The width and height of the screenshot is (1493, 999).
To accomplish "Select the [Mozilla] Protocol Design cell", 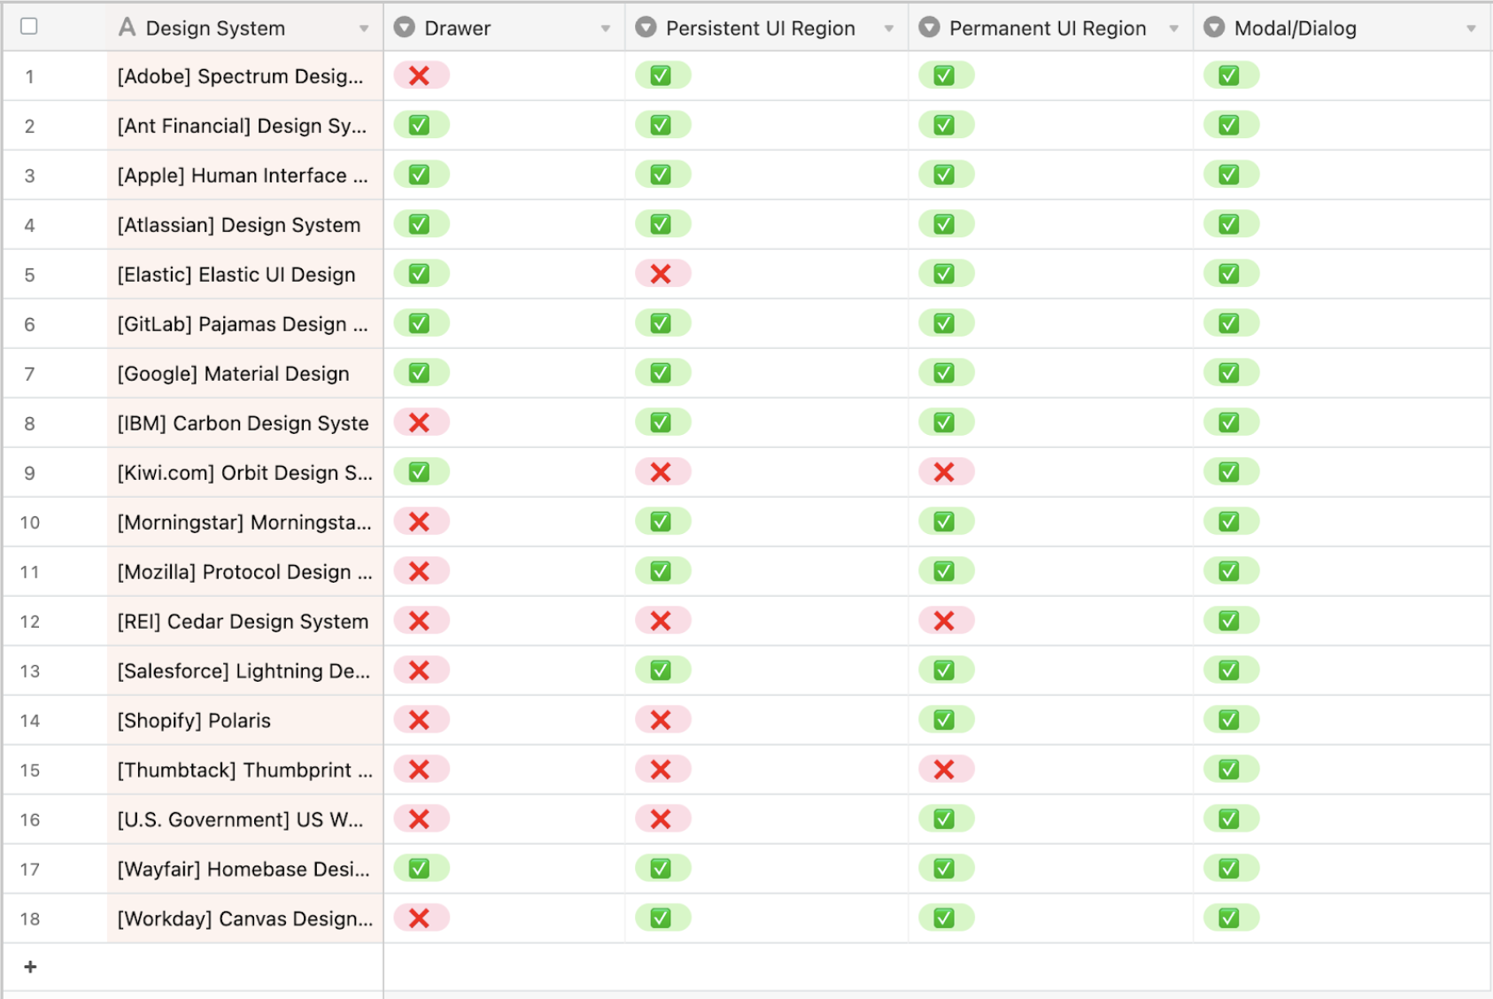I will tap(245, 572).
